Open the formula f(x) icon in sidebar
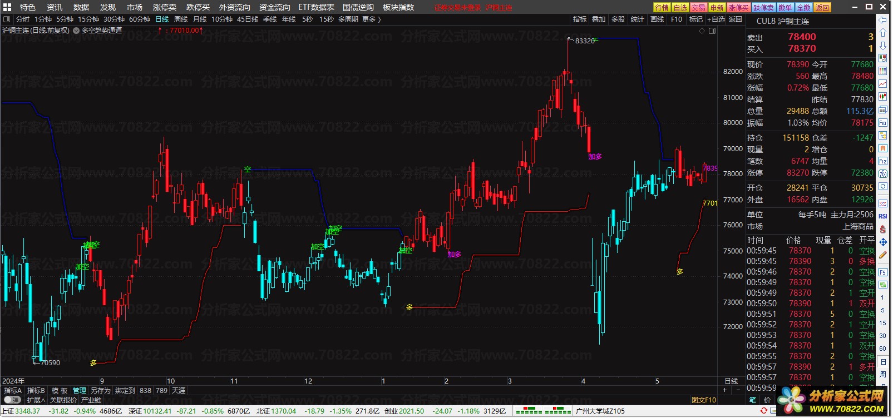The width and height of the screenshot is (893, 418). [x=883, y=173]
